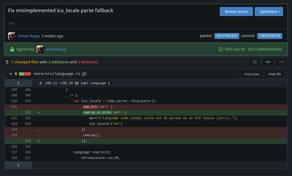Expand earlier lines using the gutter up arrow
The image size is (292, 176).
click(18, 83)
